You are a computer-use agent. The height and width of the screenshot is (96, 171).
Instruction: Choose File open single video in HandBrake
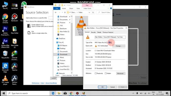[x=38, y=33]
